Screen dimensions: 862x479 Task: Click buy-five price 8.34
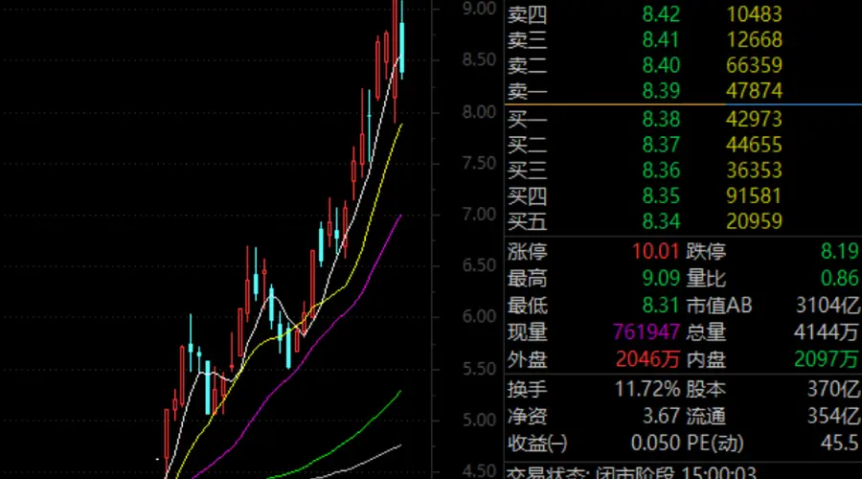pyautogui.click(x=661, y=221)
